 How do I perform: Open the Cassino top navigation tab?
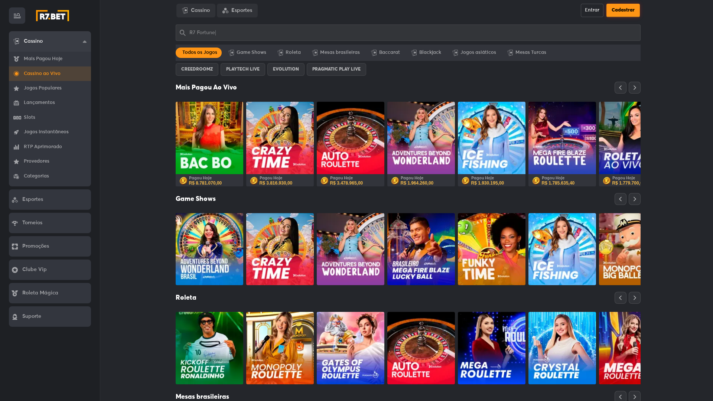click(196, 10)
